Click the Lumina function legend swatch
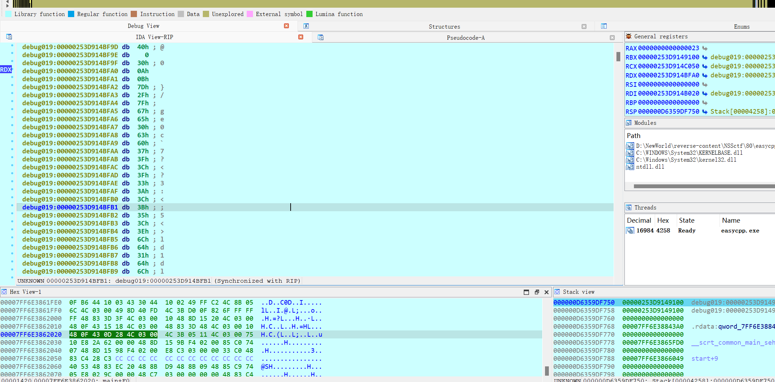 [309, 14]
